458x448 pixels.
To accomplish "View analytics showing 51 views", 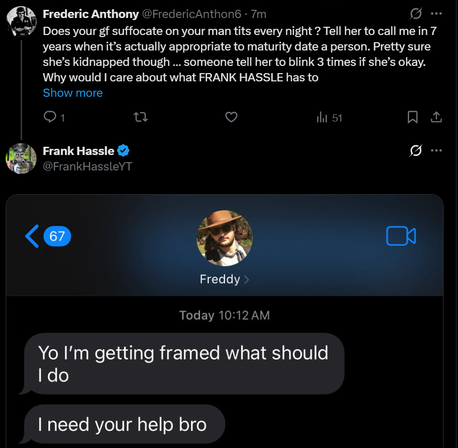I will 329,117.
